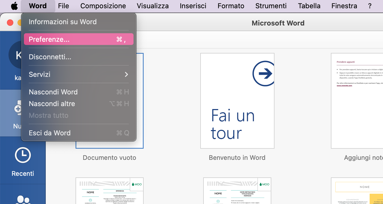383x204 pixels.
Task: Click the Documento vuoto label
Action: (x=109, y=158)
